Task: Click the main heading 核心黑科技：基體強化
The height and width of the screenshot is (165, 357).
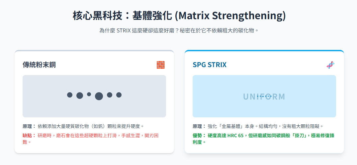Action: (123, 16)
